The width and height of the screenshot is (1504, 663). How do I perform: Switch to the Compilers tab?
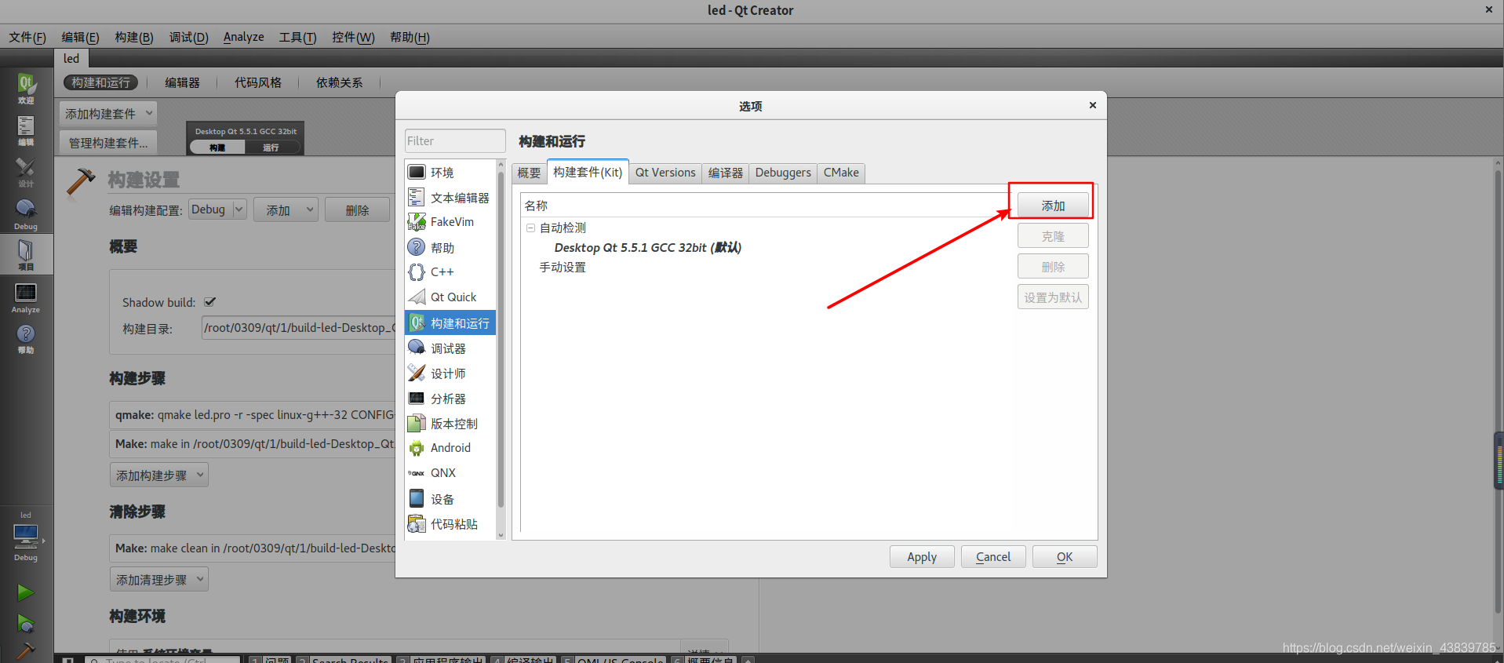pyautogui.click(x=726, y=173)
